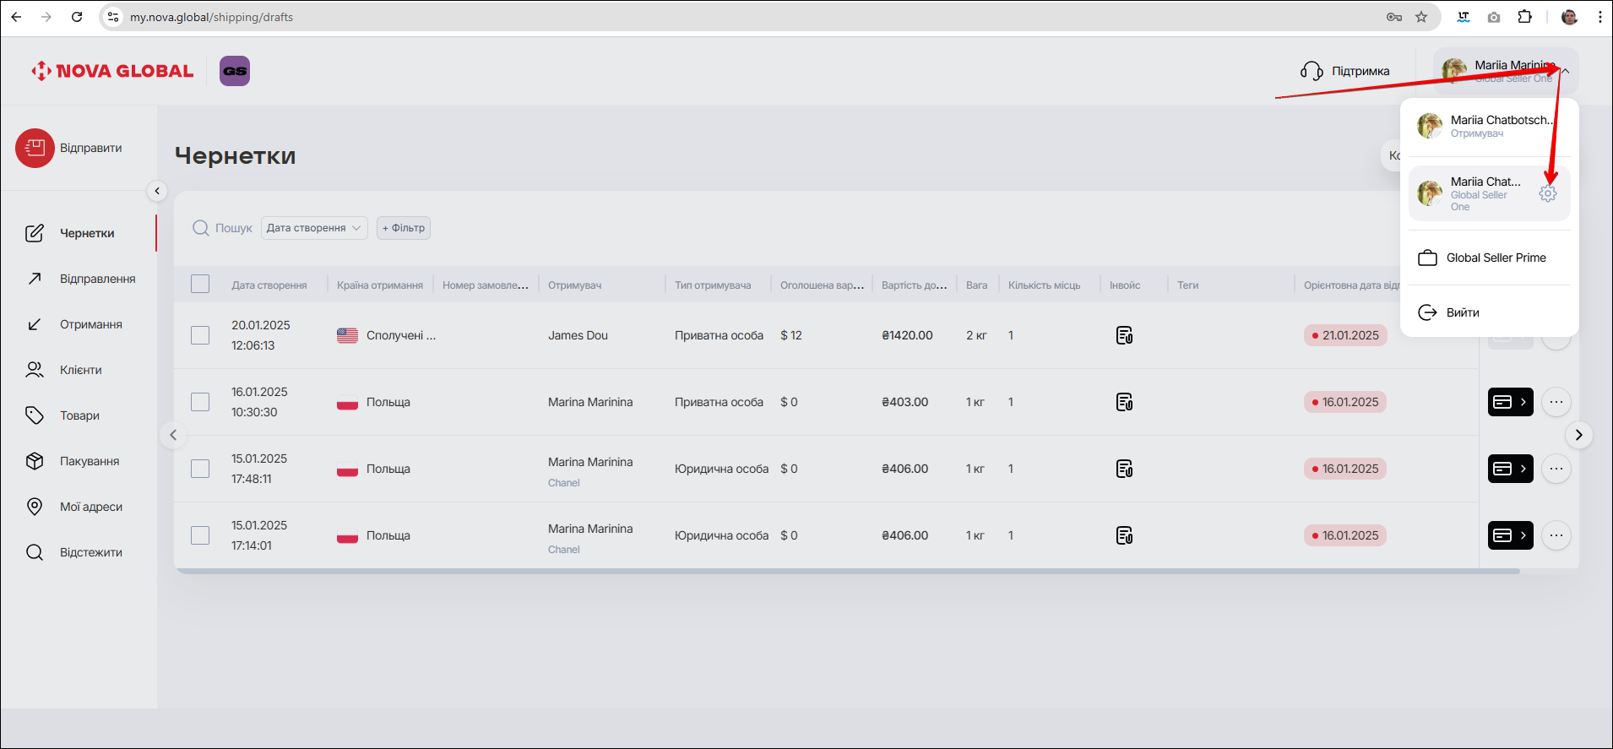Check the box for James Dou draft

click(x=200, y=335)
